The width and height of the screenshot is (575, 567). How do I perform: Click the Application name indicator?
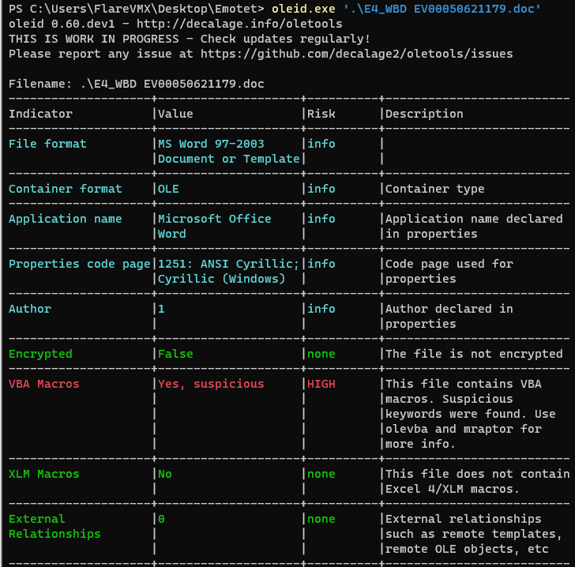pyautogui.click(x=66, y=219)
